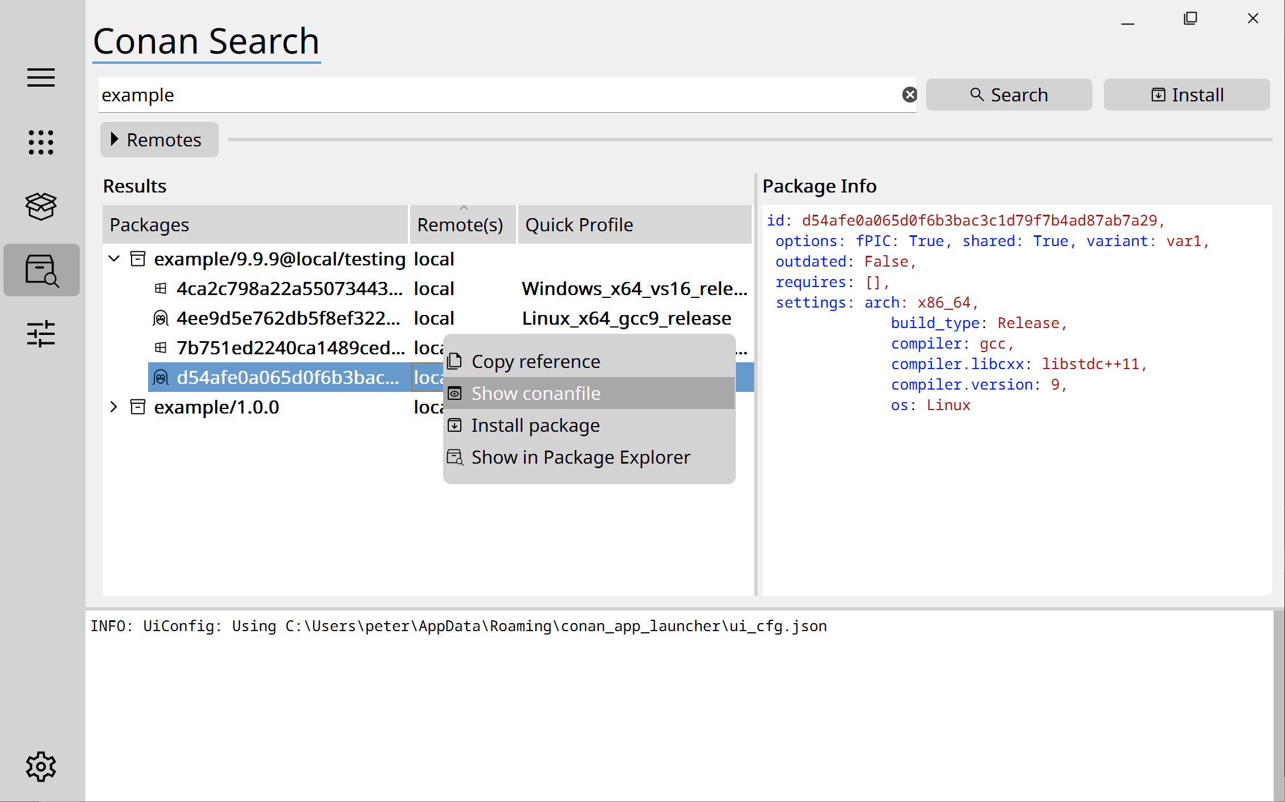Open settings gear icon
This screenshot has height=802, width=1285.
pos(41,766)
